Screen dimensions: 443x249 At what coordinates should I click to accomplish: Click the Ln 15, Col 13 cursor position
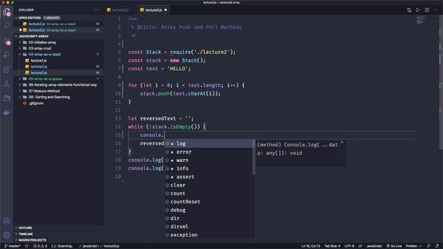311,246
